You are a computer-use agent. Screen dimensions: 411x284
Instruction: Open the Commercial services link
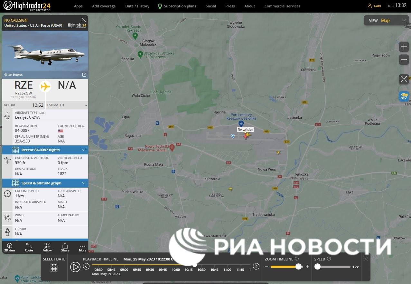(x=282, y=6)
